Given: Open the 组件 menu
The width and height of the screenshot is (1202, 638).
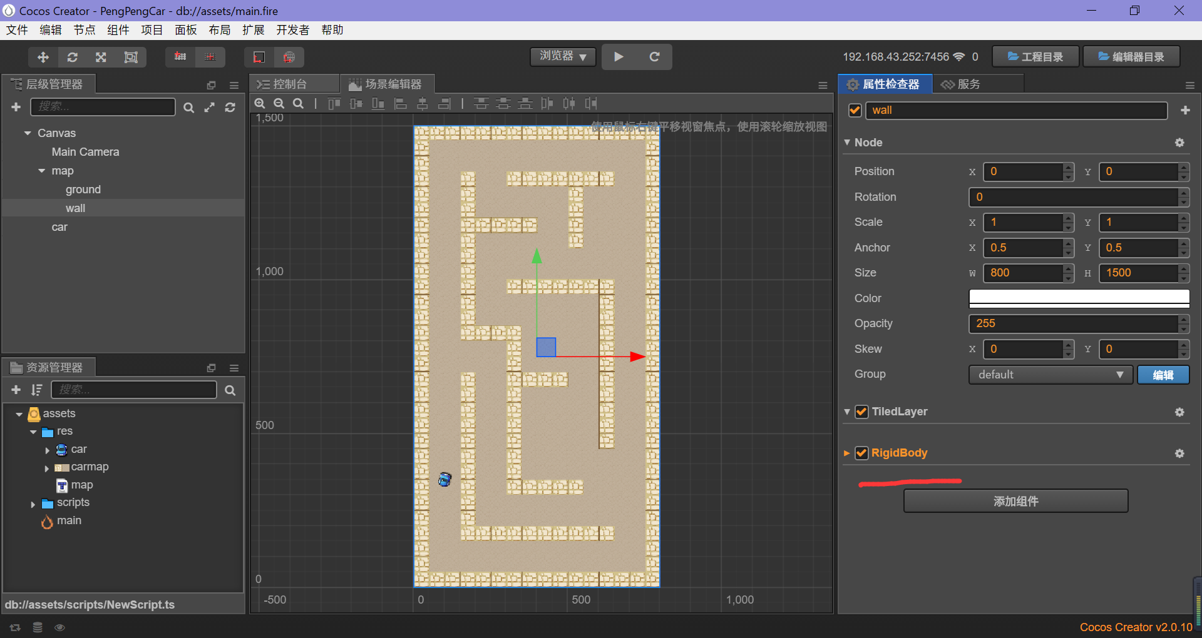Looking at the screenshot, I should point(118,30).
